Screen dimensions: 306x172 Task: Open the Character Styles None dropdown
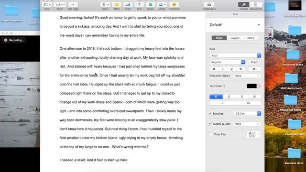[x=247, y=75]
